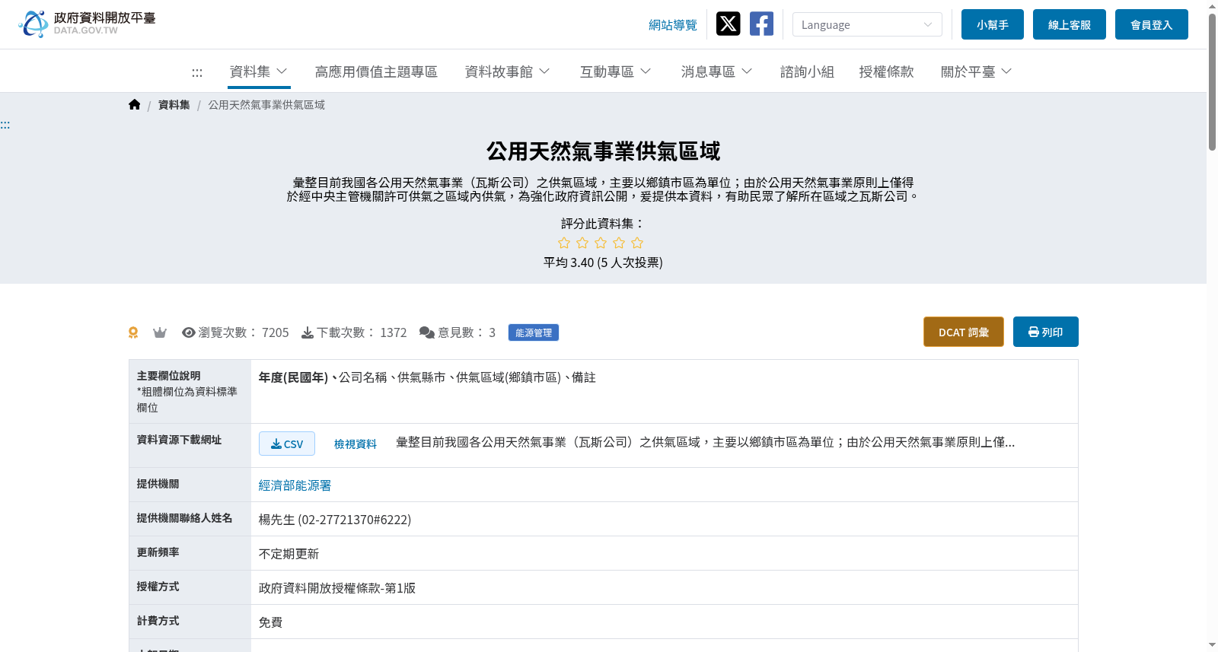Screen dimensions: 1218x652
Task: Click the 網站導覽 link
Action: pos(673,25)
